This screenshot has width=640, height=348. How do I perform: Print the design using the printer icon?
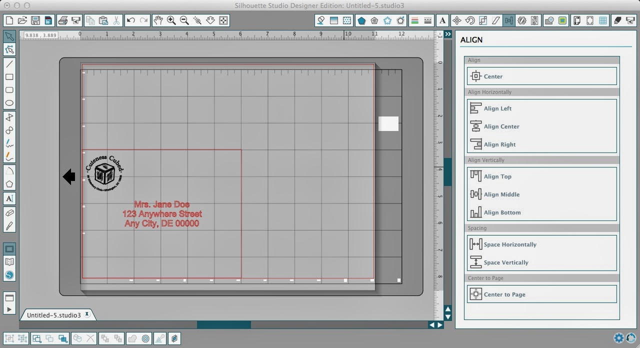(62, 20)
